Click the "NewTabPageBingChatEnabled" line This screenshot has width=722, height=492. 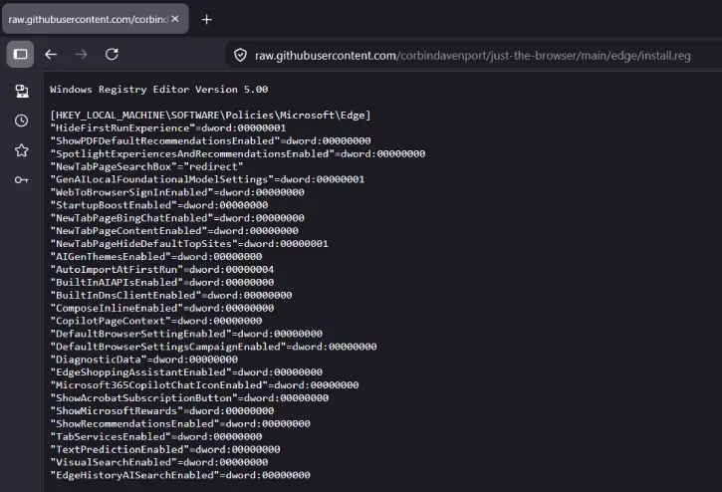pos(177,218)
